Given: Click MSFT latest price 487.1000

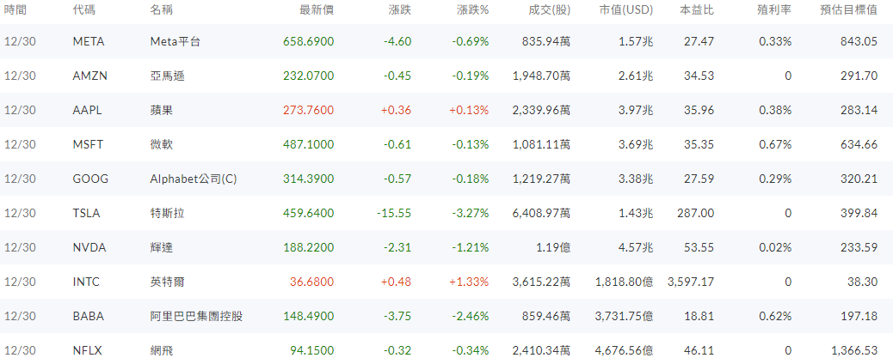Looking at the screenshot, I should click(309, 144).
